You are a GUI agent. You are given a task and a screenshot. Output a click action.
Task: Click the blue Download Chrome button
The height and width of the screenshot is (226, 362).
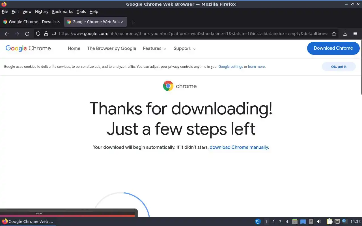click(333, 48)
